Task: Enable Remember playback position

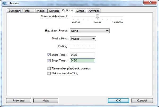Action: (49, 68)
